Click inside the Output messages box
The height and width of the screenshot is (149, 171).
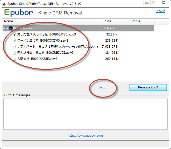pos(85,114)
